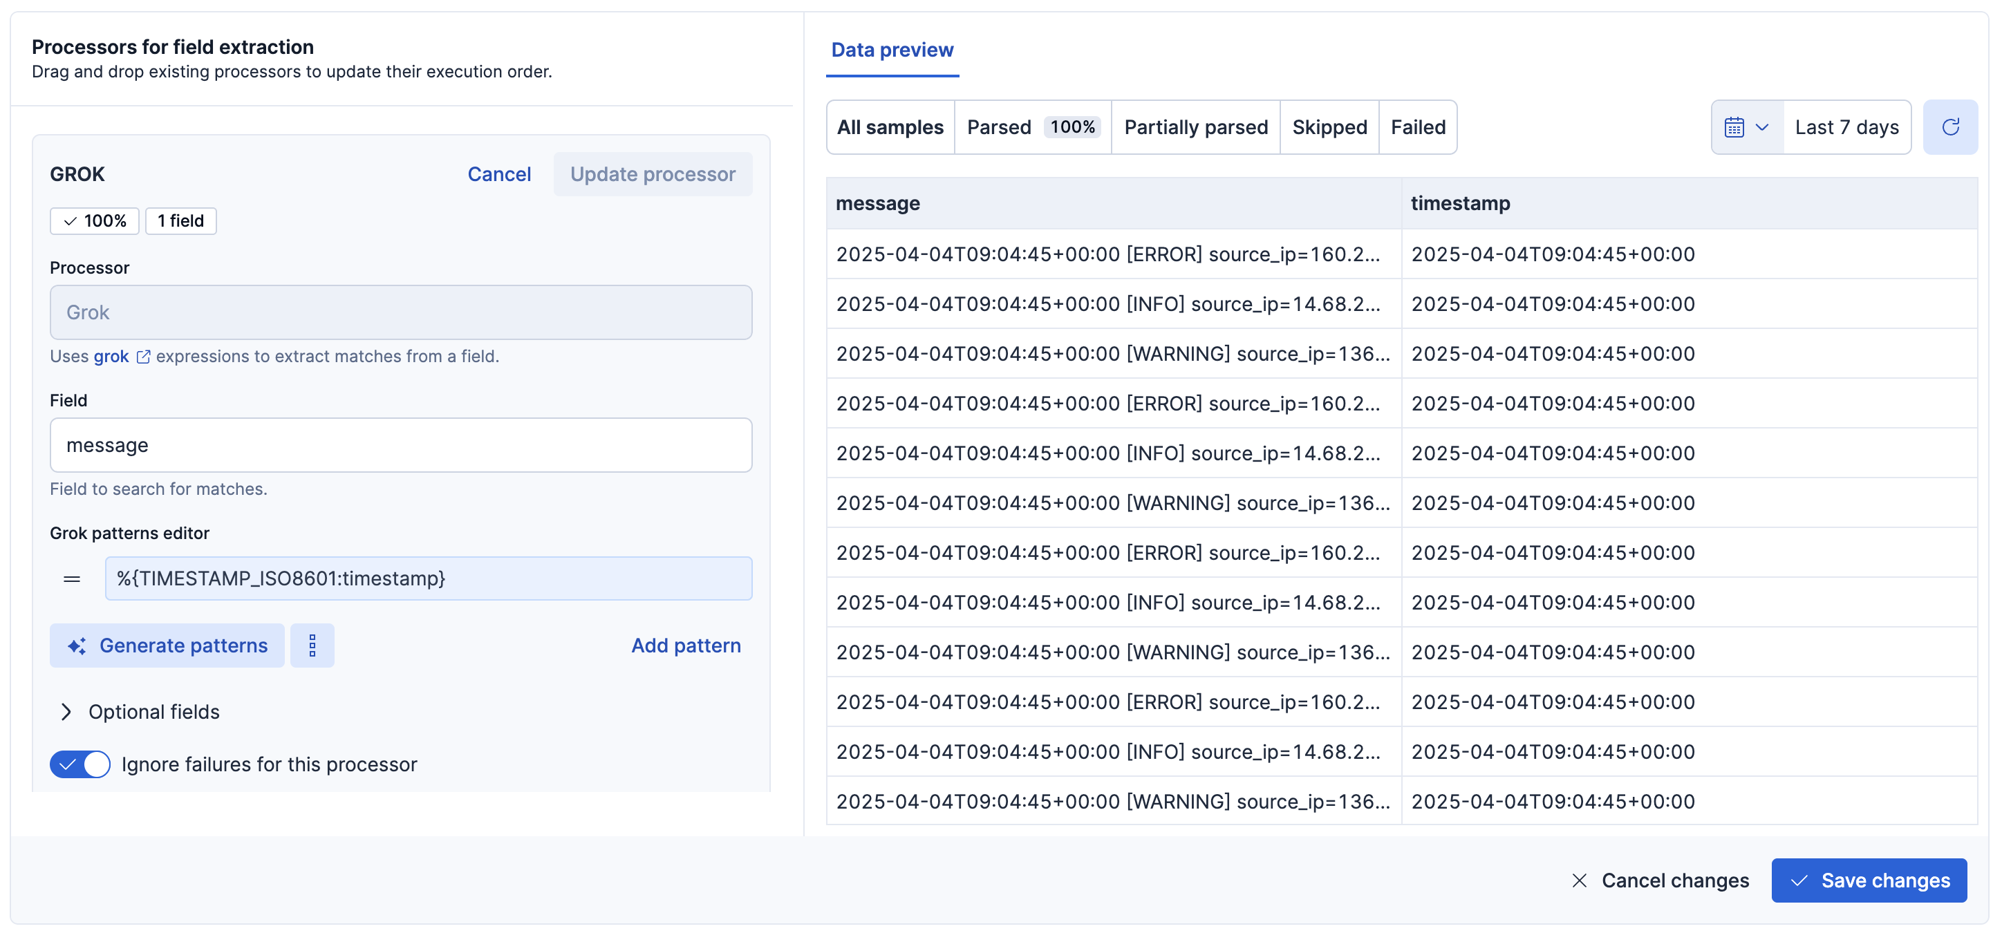Expand the Optional fields section

pos(140,712)
